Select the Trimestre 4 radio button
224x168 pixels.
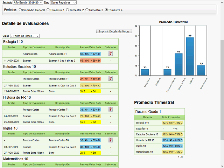[x=106, y=10]
